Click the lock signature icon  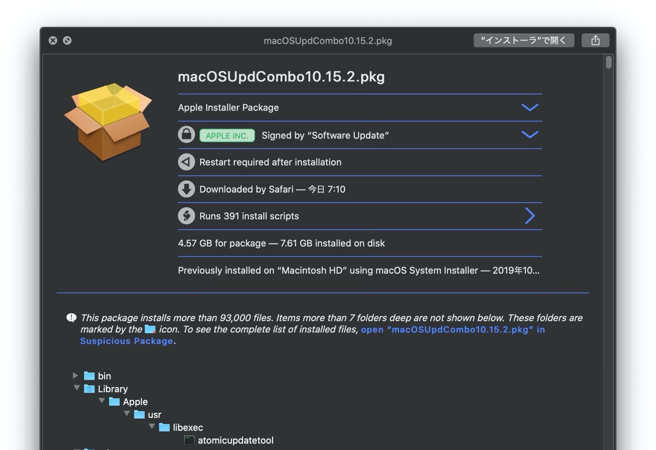point(186,135)
